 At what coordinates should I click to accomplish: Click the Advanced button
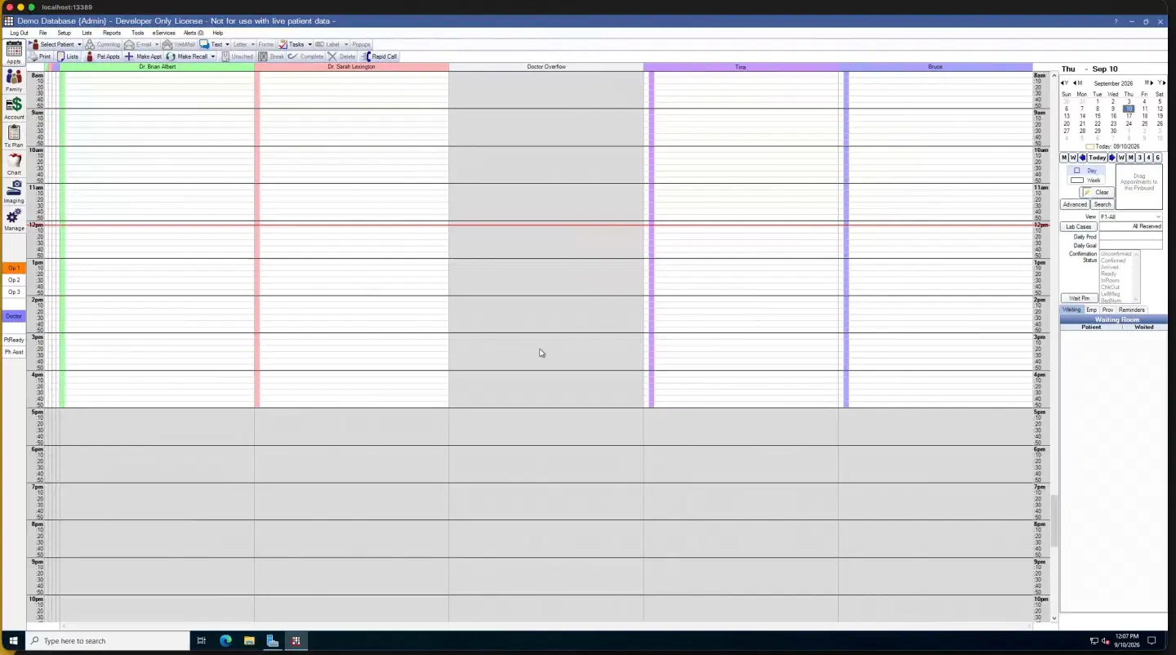point(1075,204)
